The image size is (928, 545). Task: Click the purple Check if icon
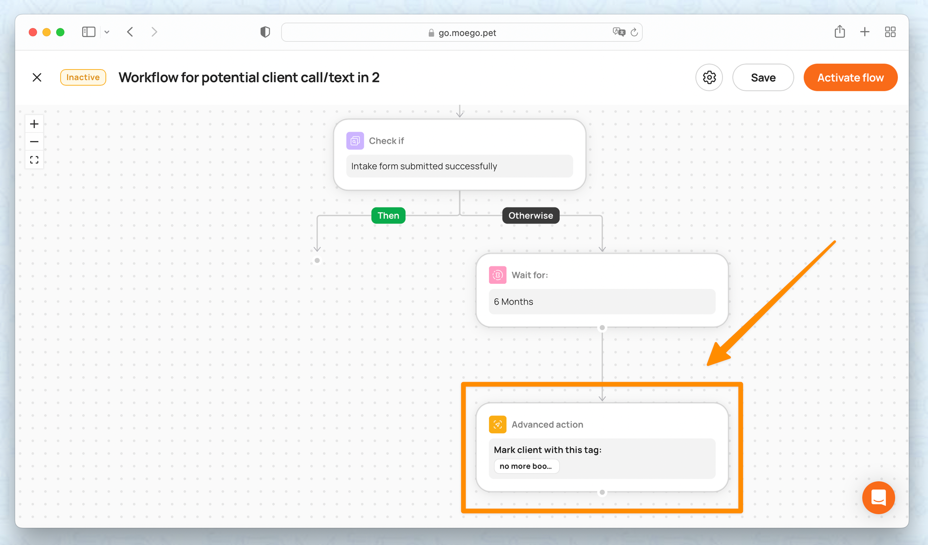355,141
